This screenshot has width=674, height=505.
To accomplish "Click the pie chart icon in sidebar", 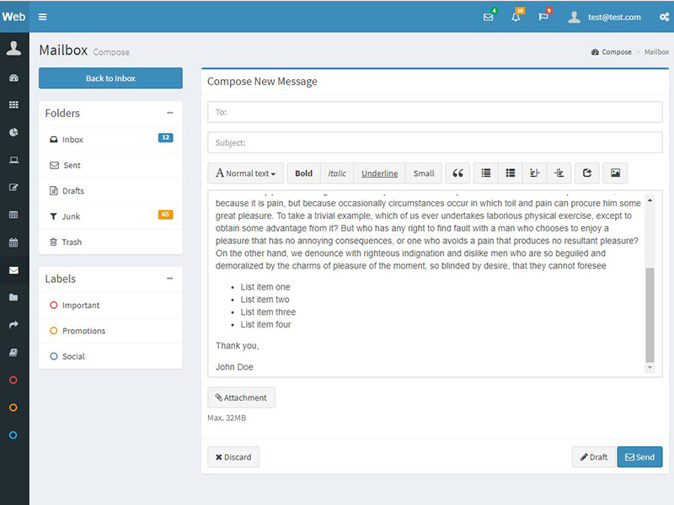I will pos(13,132).
